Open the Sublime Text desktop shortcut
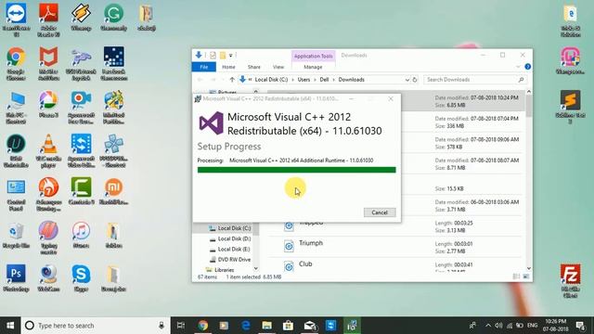 [x=571, y=108]
